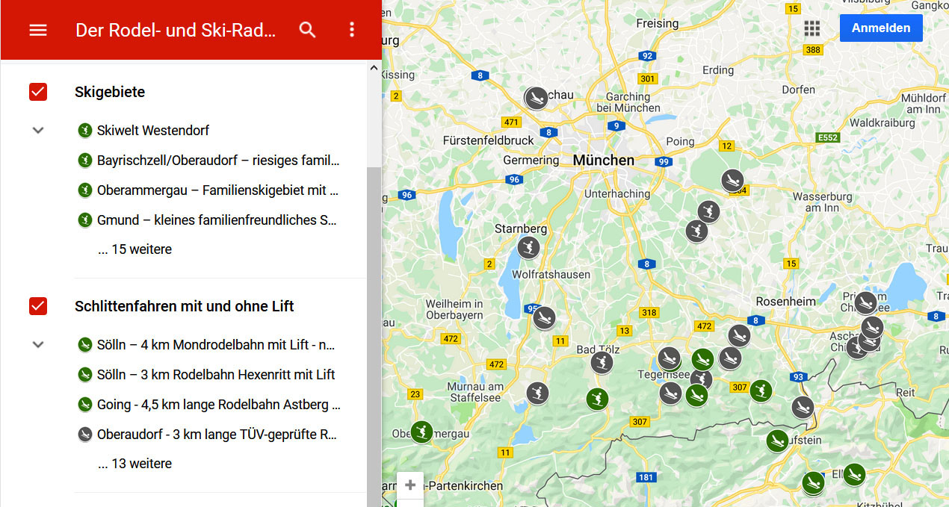
Task: Click the sidebar scroll-up arrow
Action: [x=374, y=68]
